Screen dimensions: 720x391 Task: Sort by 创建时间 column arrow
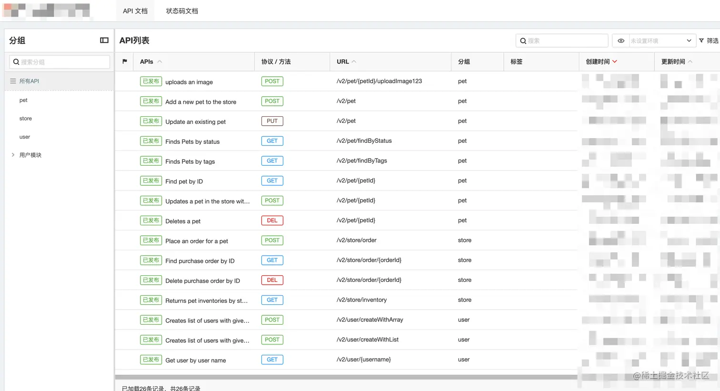(615, 61)
